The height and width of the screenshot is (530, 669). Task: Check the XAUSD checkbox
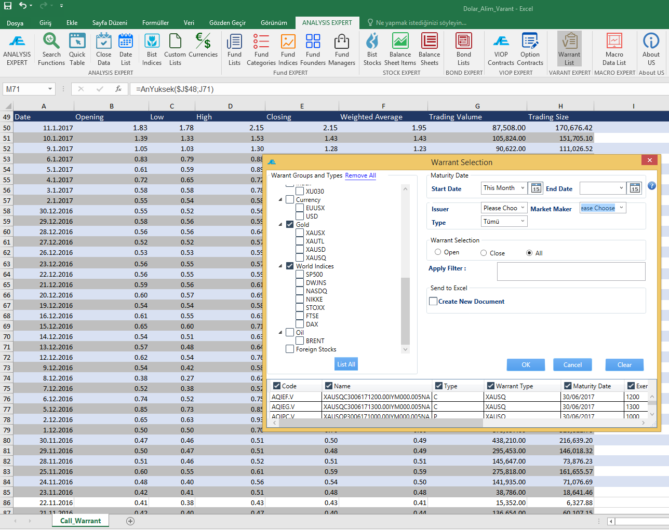coord(300,249)
